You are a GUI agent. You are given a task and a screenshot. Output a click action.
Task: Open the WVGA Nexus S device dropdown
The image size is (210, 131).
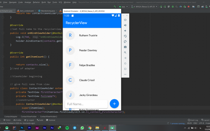pyautogui.click(x=144, y=7)
